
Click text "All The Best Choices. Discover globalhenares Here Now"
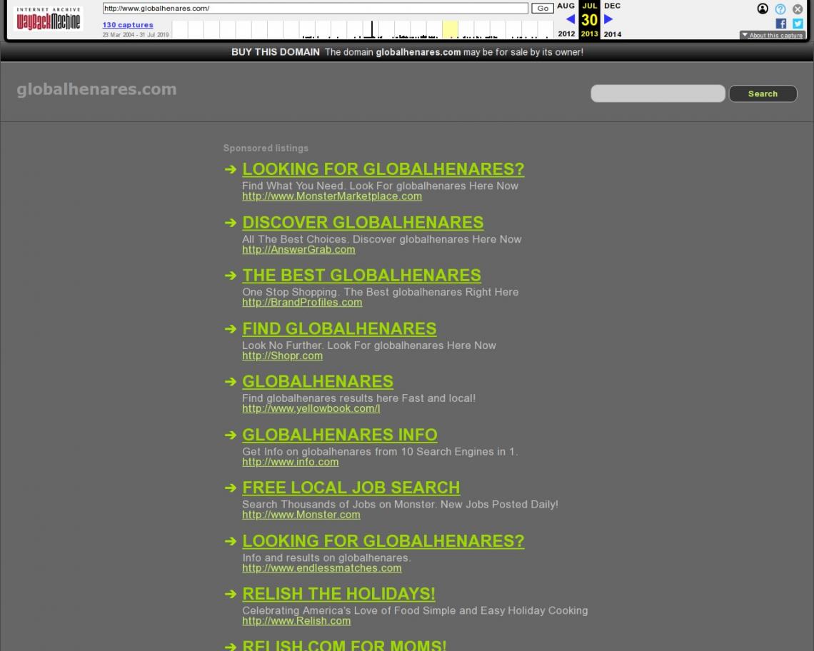381,239
